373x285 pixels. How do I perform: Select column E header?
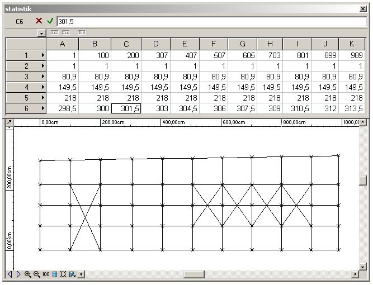click(185, 44)
